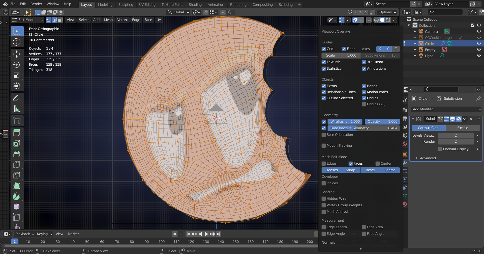Expand the Advanced subdivision section
The width and height of the screenshot is (484, 254).
click(x=428, y=158)
